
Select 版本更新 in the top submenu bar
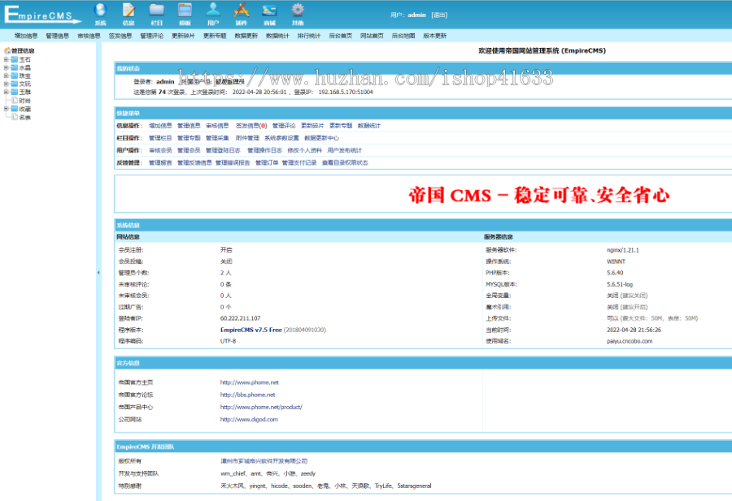pyautogui.click(x=434, y=36)
